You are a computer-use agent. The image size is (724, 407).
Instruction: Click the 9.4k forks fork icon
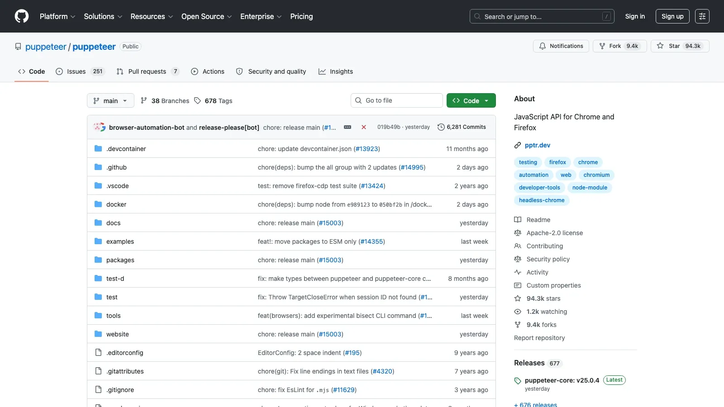[518, 325]
